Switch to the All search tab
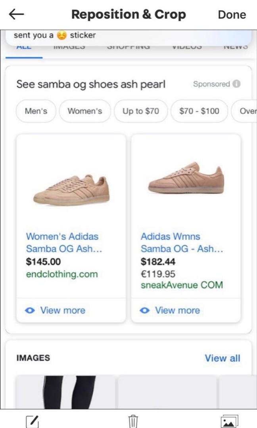The width and height of the screenshot is (257, 428). point(24,48)
